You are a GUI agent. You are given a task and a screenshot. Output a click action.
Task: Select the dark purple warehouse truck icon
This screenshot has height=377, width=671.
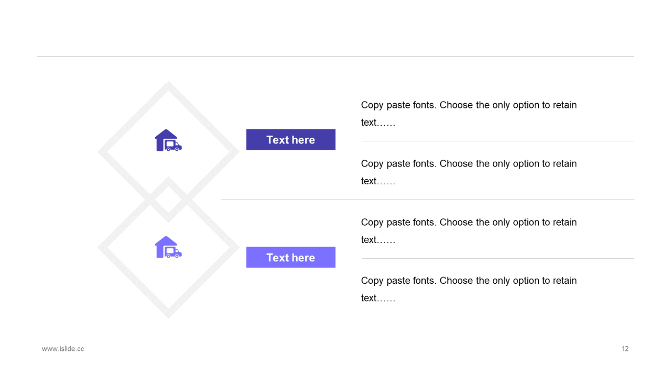[168, 140]
